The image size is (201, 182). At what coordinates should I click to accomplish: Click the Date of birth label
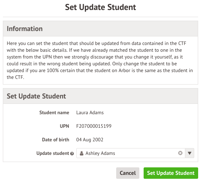point(56,140)
